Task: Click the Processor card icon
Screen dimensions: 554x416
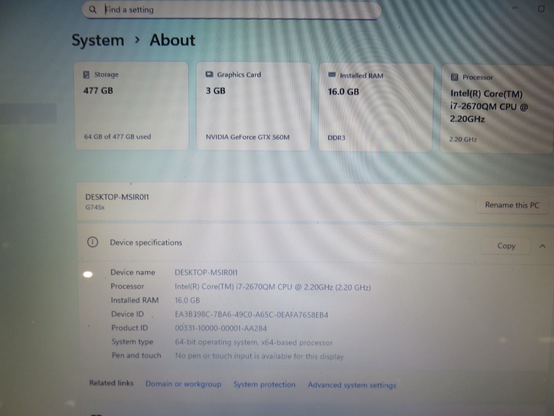Action: click(455, 77)
